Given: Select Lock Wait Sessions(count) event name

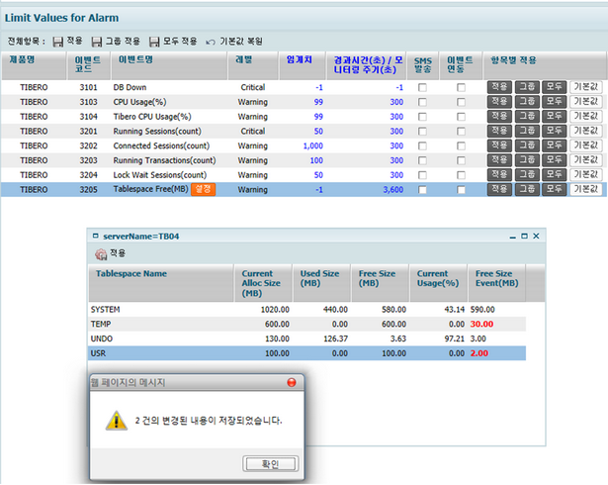Looking at the screenshot, I should [x=160, y=175].
